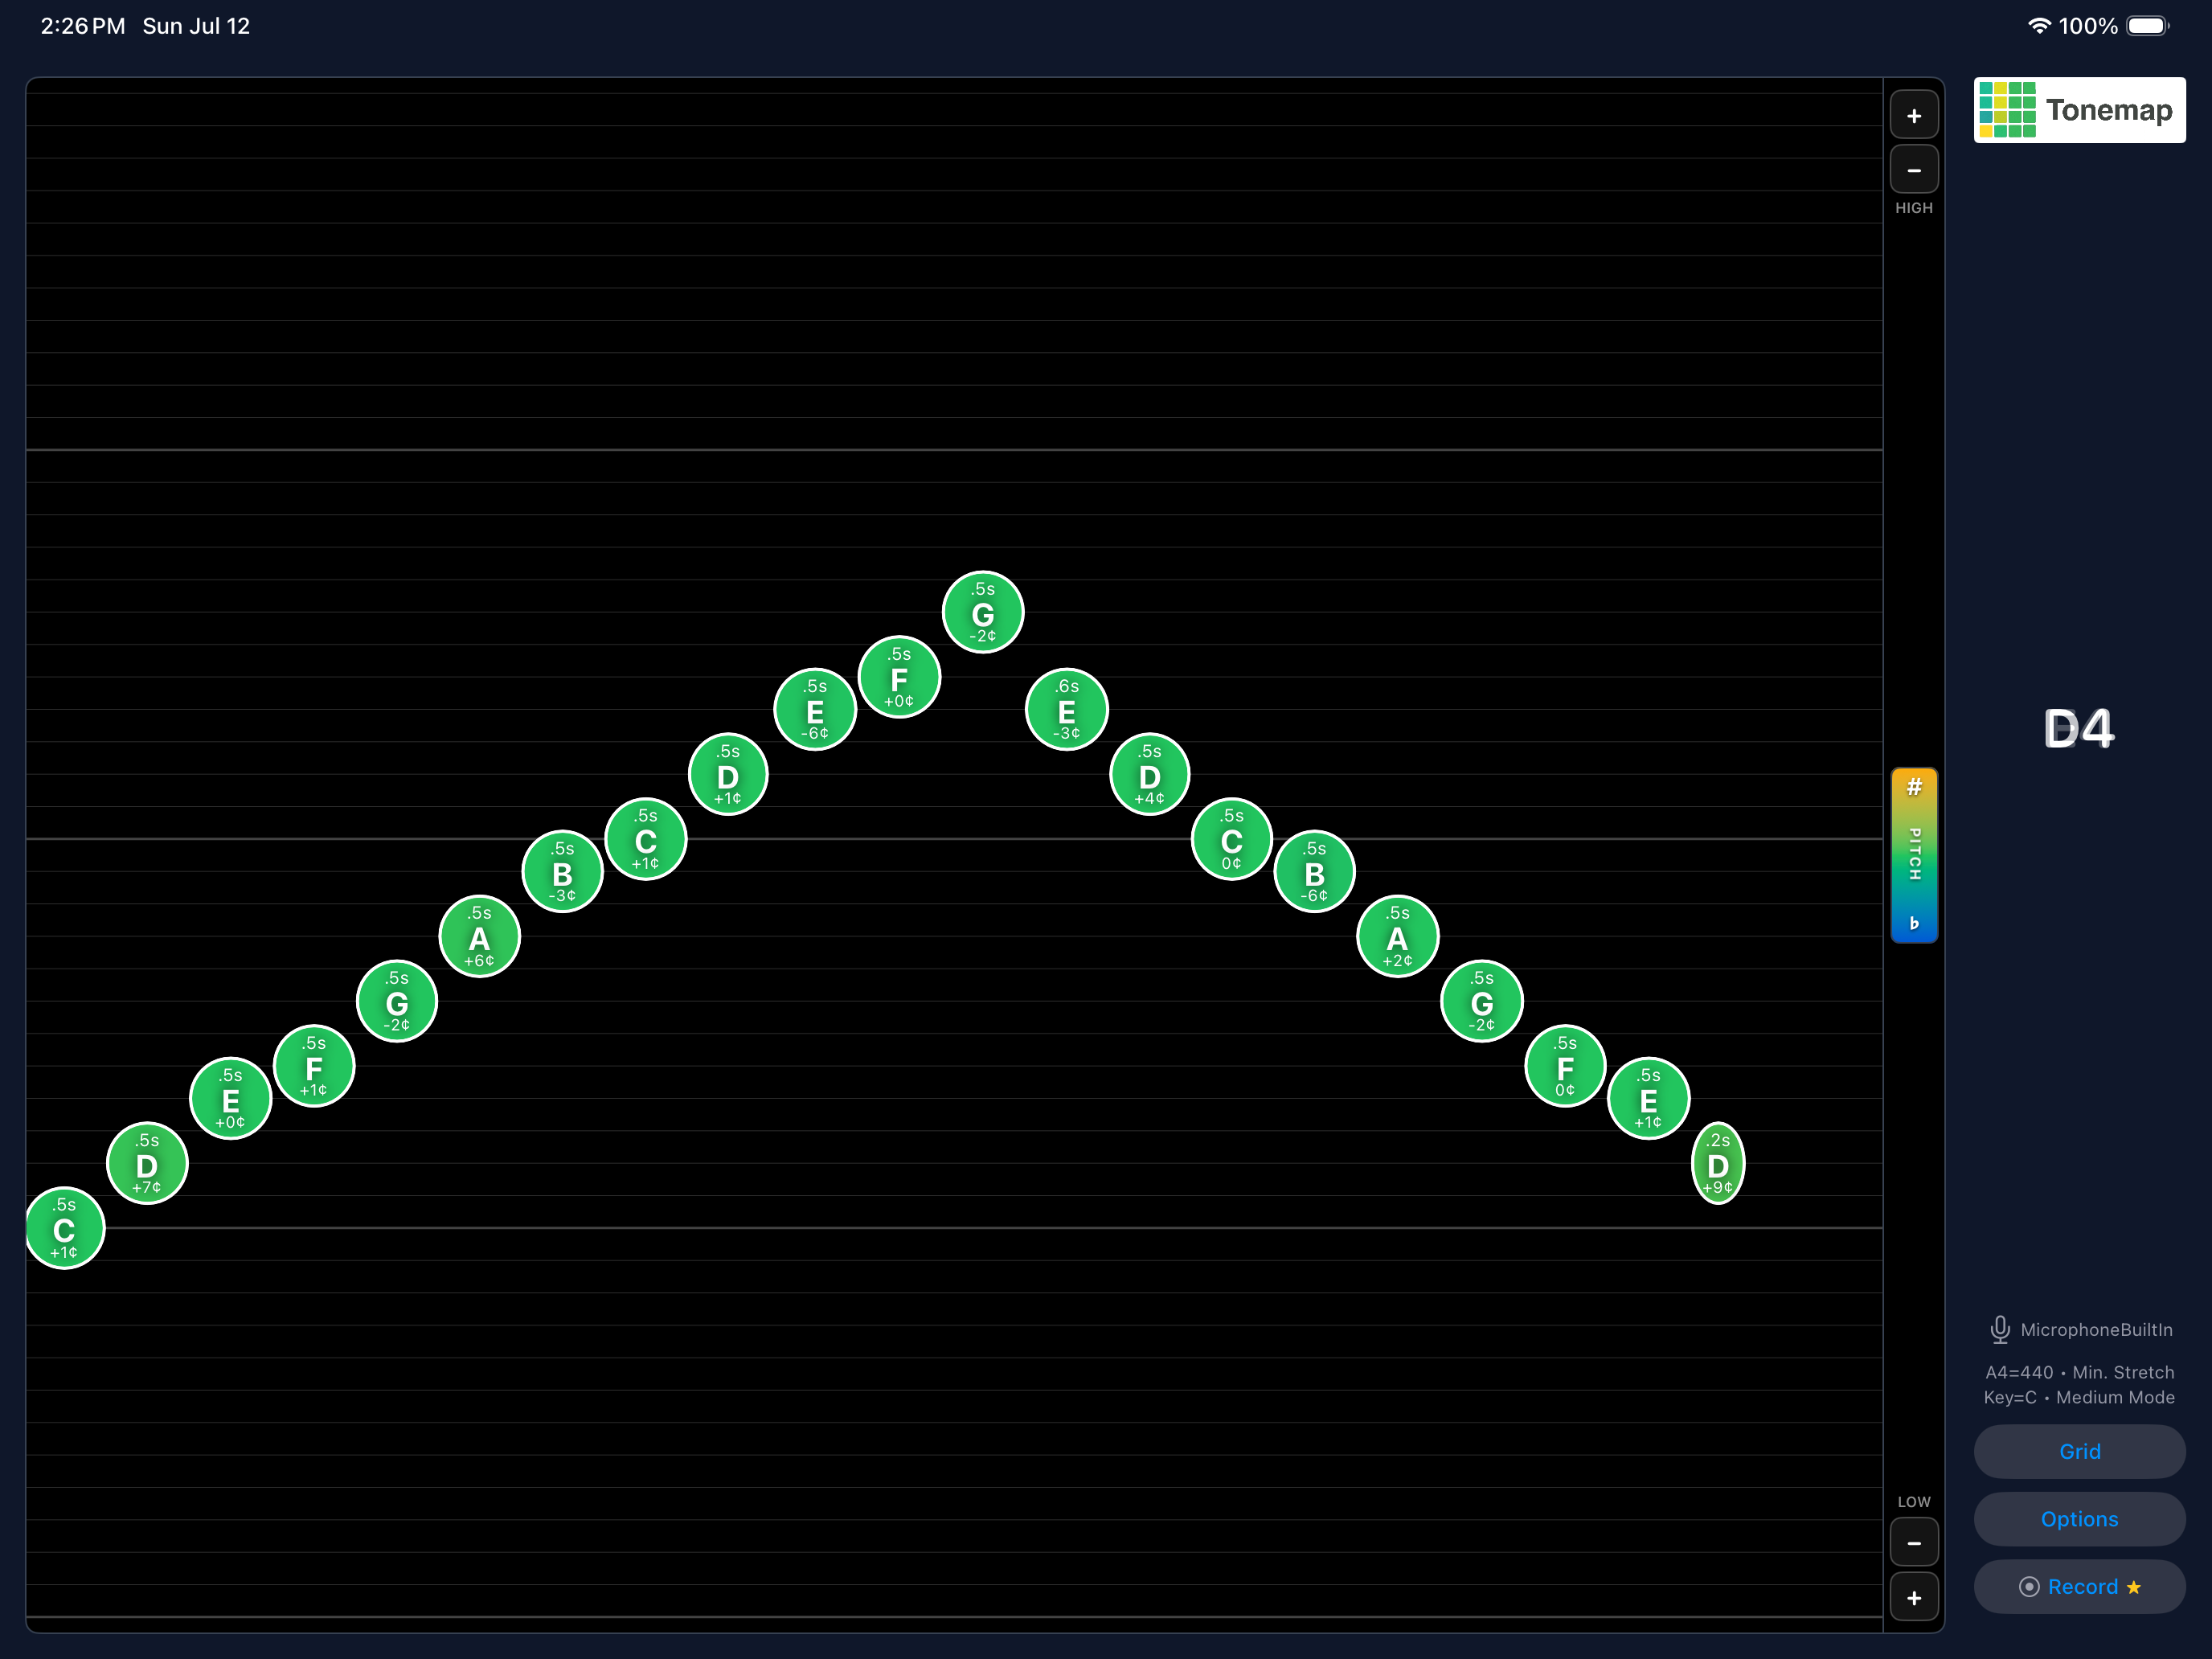
Task: Select the B -3¢ note bubble
Action: (563, 871)
